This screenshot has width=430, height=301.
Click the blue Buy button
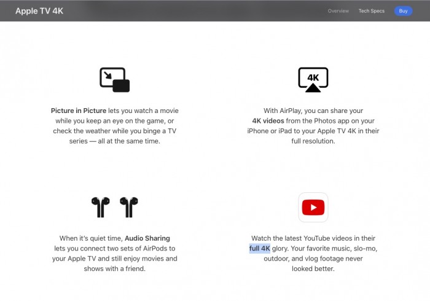coord(403,11)
